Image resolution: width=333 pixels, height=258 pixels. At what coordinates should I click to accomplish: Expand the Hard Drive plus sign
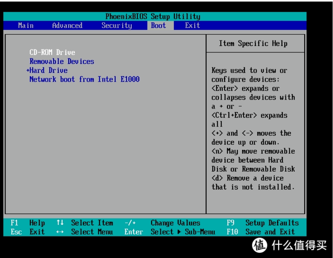pos(28,70)
